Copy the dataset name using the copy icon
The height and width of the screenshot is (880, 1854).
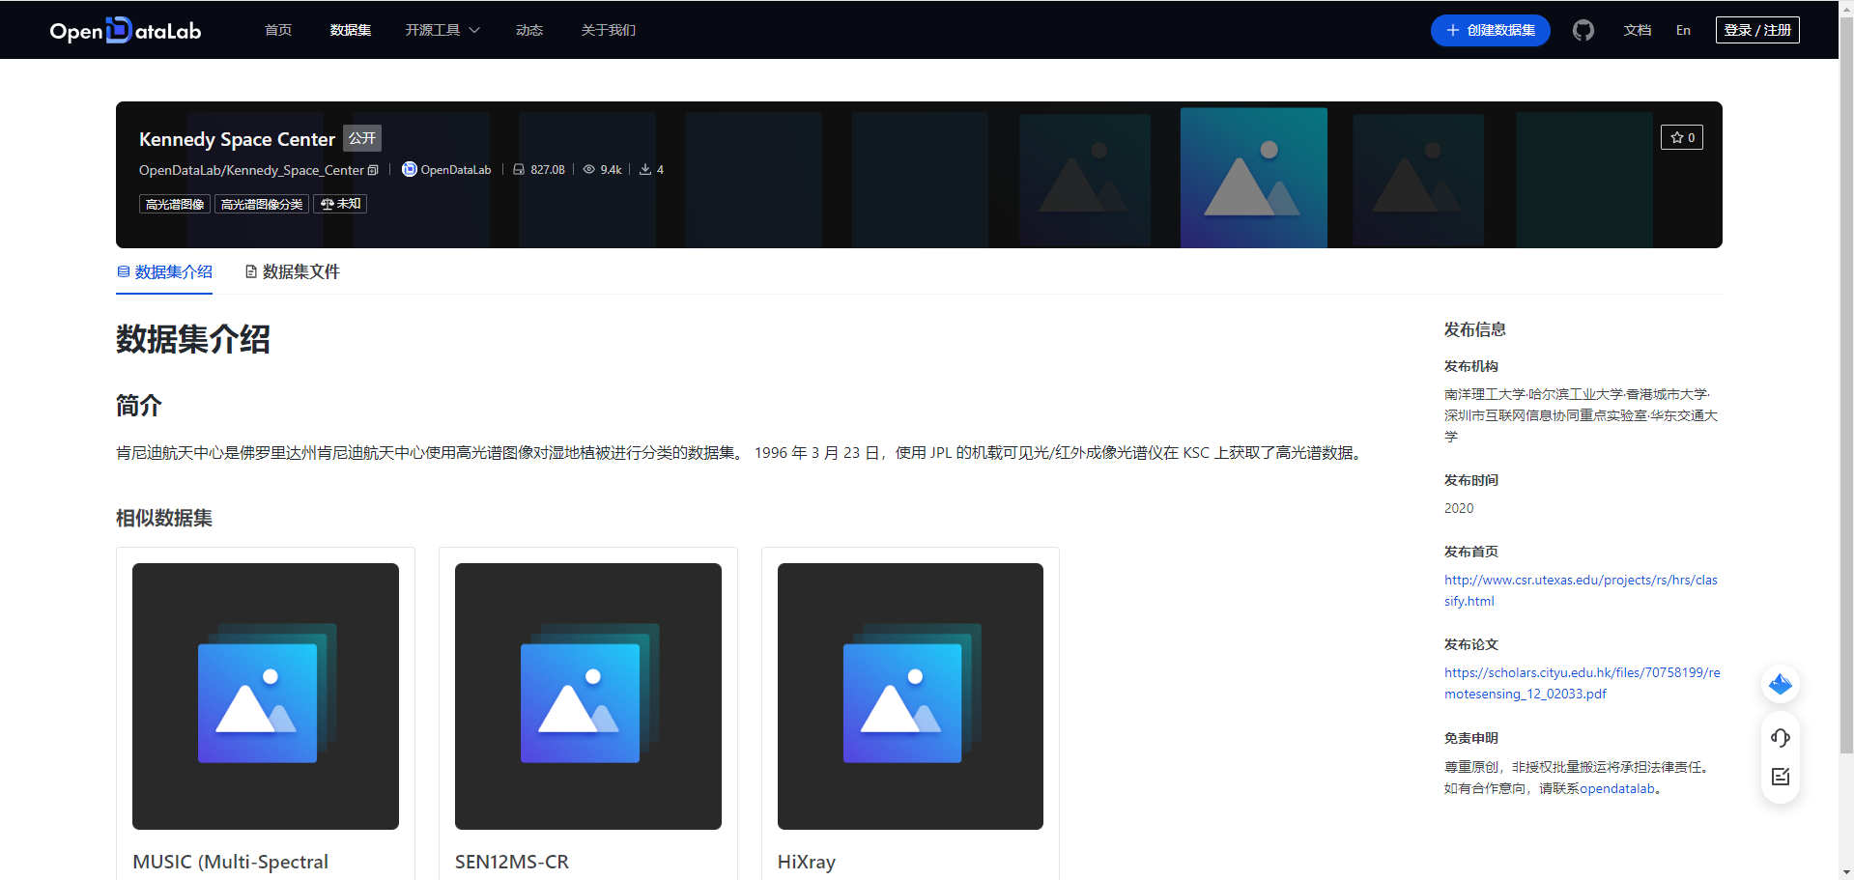click(x=374, y=170)
